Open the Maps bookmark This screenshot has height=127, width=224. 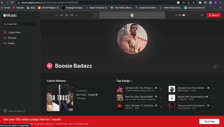pos(31,8)
